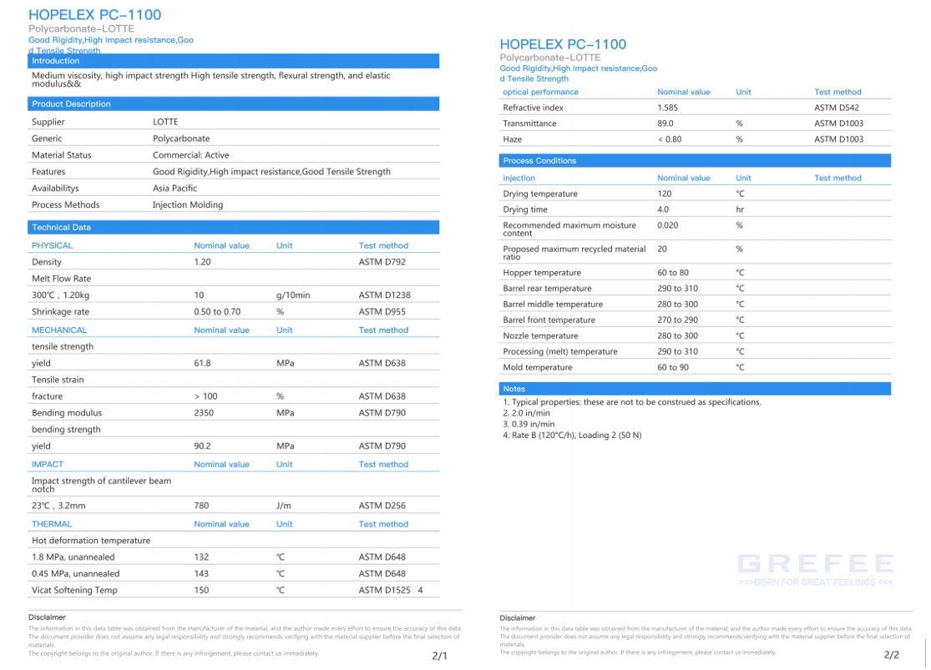This screenshot has height=670, width=931.
Task: Click the "ASTM D955" test method
Action: pos(382,311)
